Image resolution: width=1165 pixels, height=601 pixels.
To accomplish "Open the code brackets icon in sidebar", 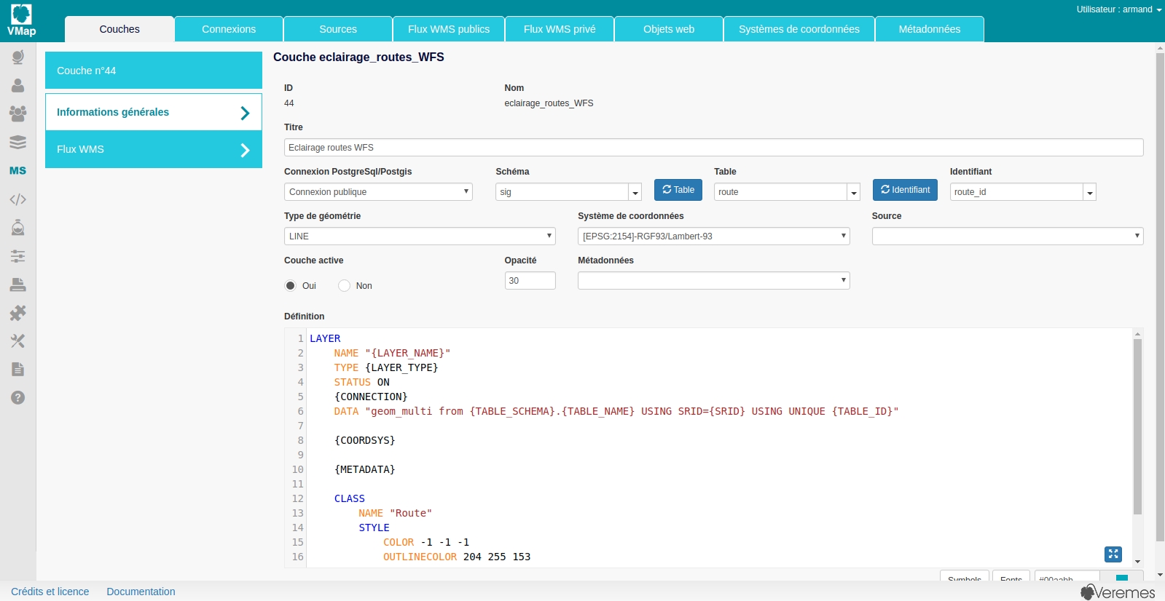I will (x=18, y=199).
